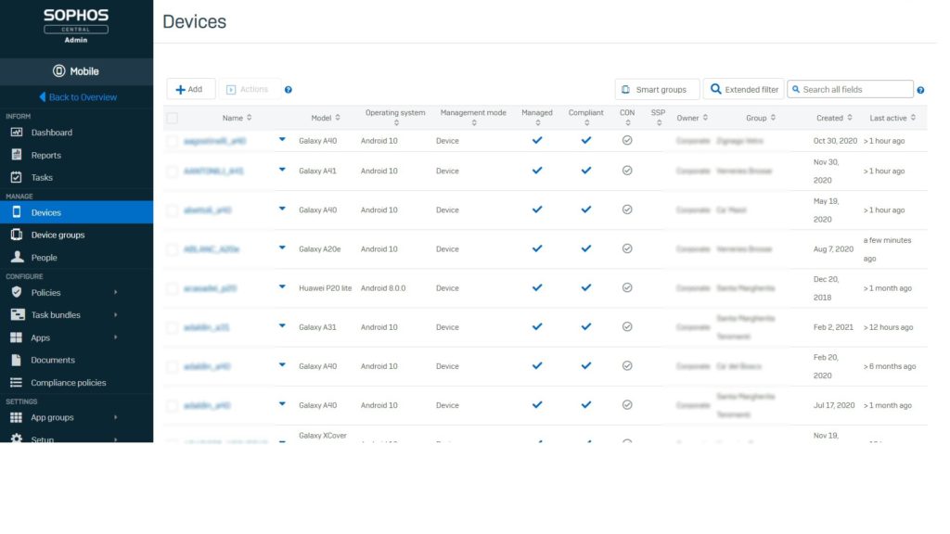
Task: Open Tasks via its clipboard icon
Action: tap(17, 177)
